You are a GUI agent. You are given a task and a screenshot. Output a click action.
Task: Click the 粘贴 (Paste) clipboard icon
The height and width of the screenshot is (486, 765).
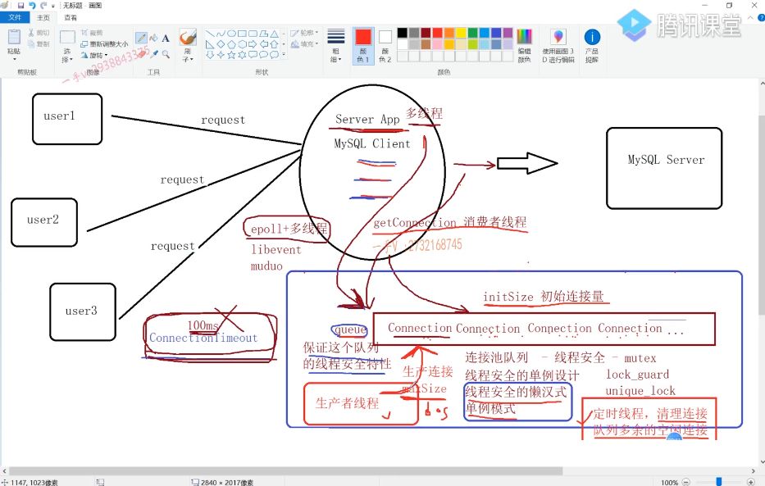point(14,37)
